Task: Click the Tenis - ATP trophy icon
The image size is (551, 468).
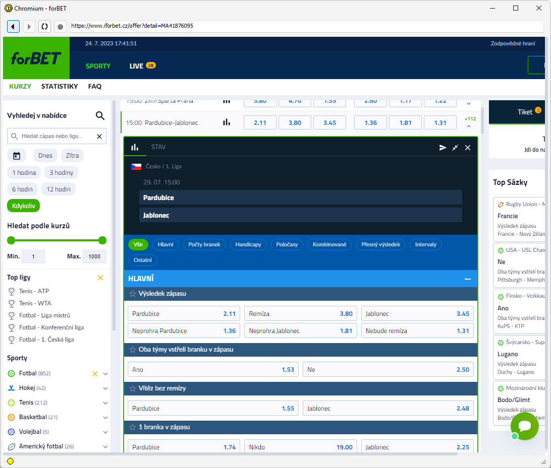Action: (12, 291)
